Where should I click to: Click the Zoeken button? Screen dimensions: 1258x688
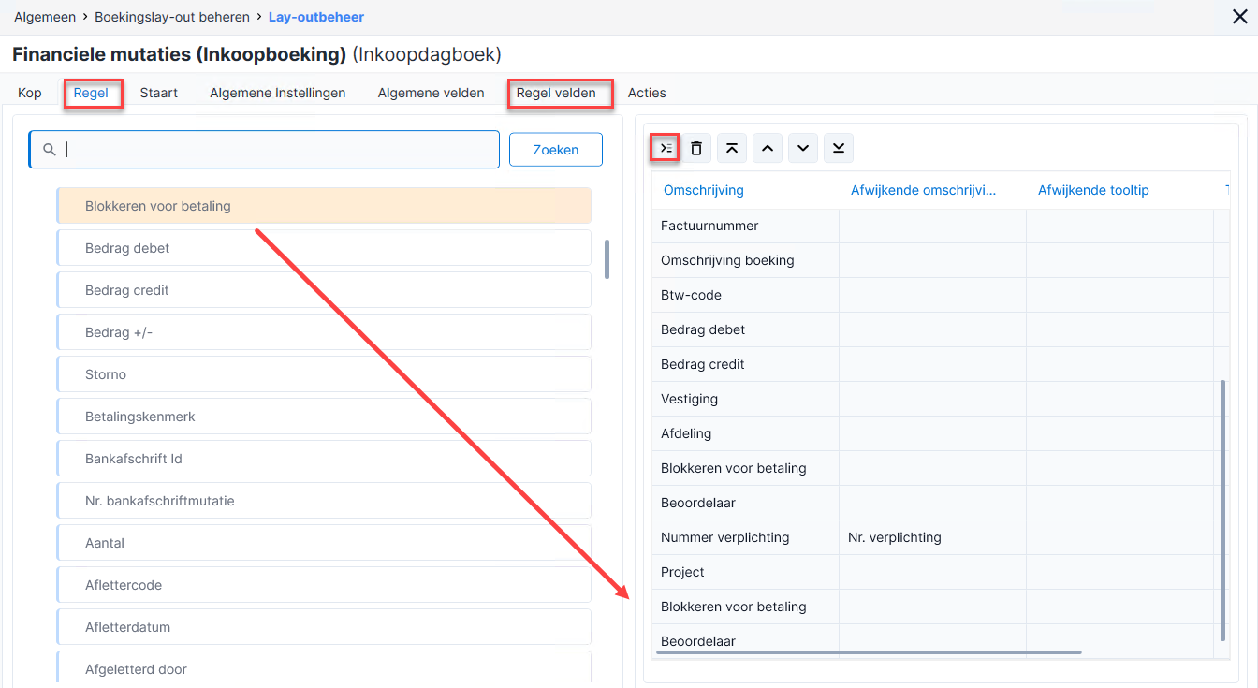(556, 150)
